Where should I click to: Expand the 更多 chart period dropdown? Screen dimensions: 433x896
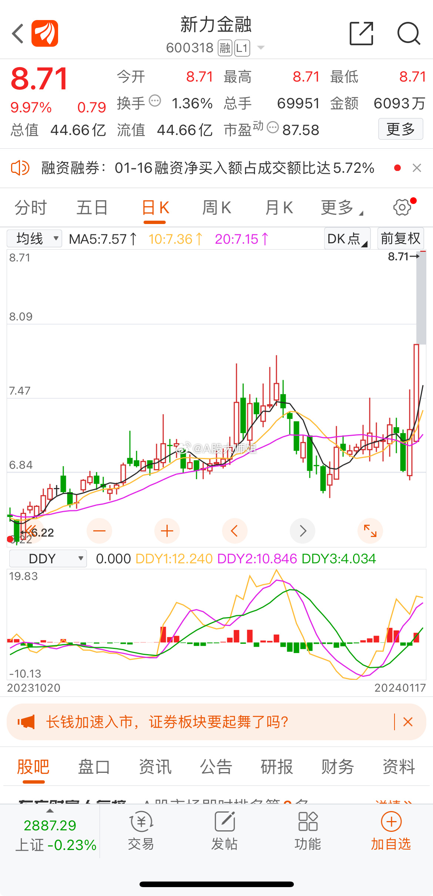(342, 208)
